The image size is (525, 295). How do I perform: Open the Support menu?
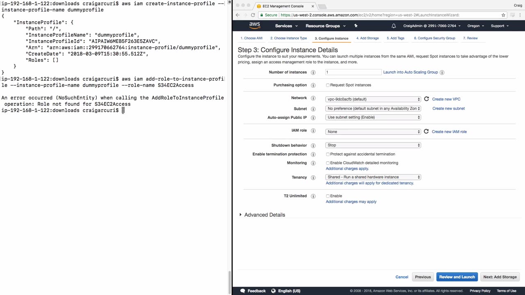[x=500, y=26]
